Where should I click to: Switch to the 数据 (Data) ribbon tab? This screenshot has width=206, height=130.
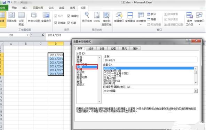point(62,8)
